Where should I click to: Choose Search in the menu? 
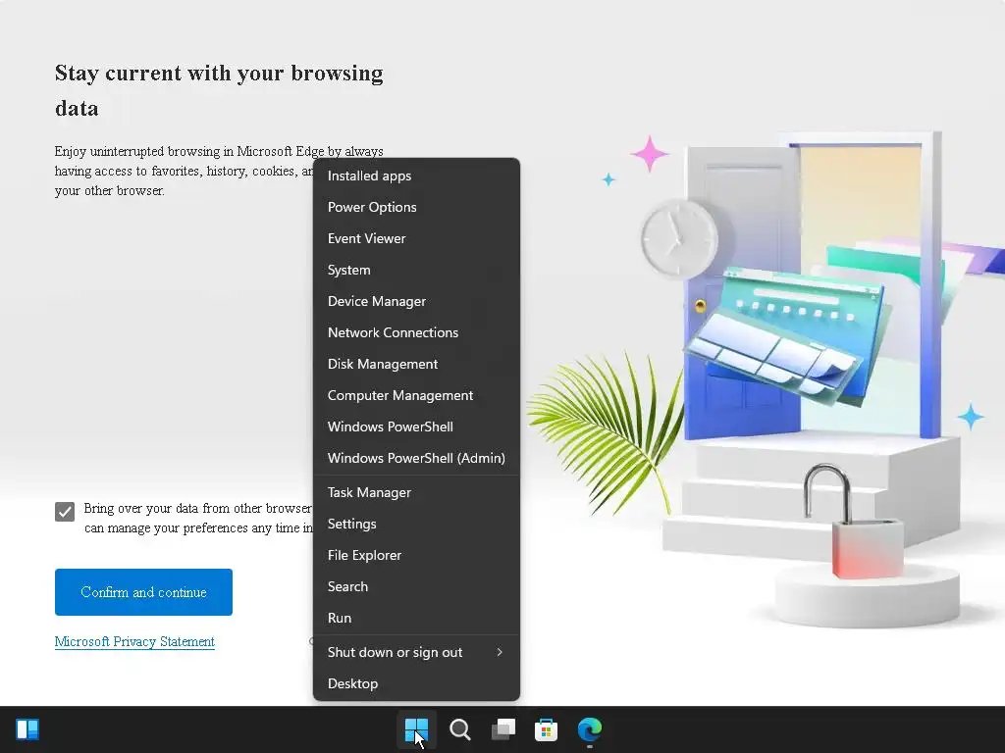[x=416, y=586]
